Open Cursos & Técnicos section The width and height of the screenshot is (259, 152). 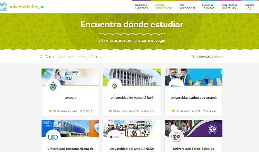click(x=208, y=7)
